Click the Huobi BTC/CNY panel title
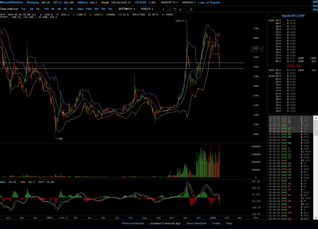The width and height of the screenshot is (318, 229). point(293,16)
